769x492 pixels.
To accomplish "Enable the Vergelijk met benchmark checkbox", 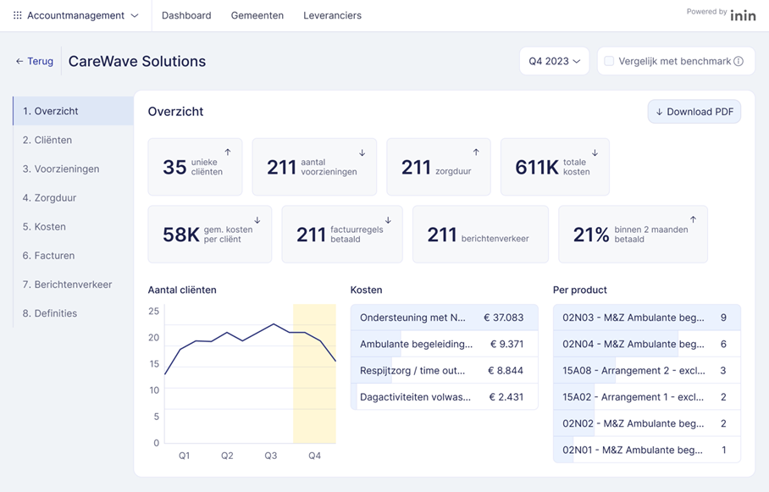I will coord(609,61).
